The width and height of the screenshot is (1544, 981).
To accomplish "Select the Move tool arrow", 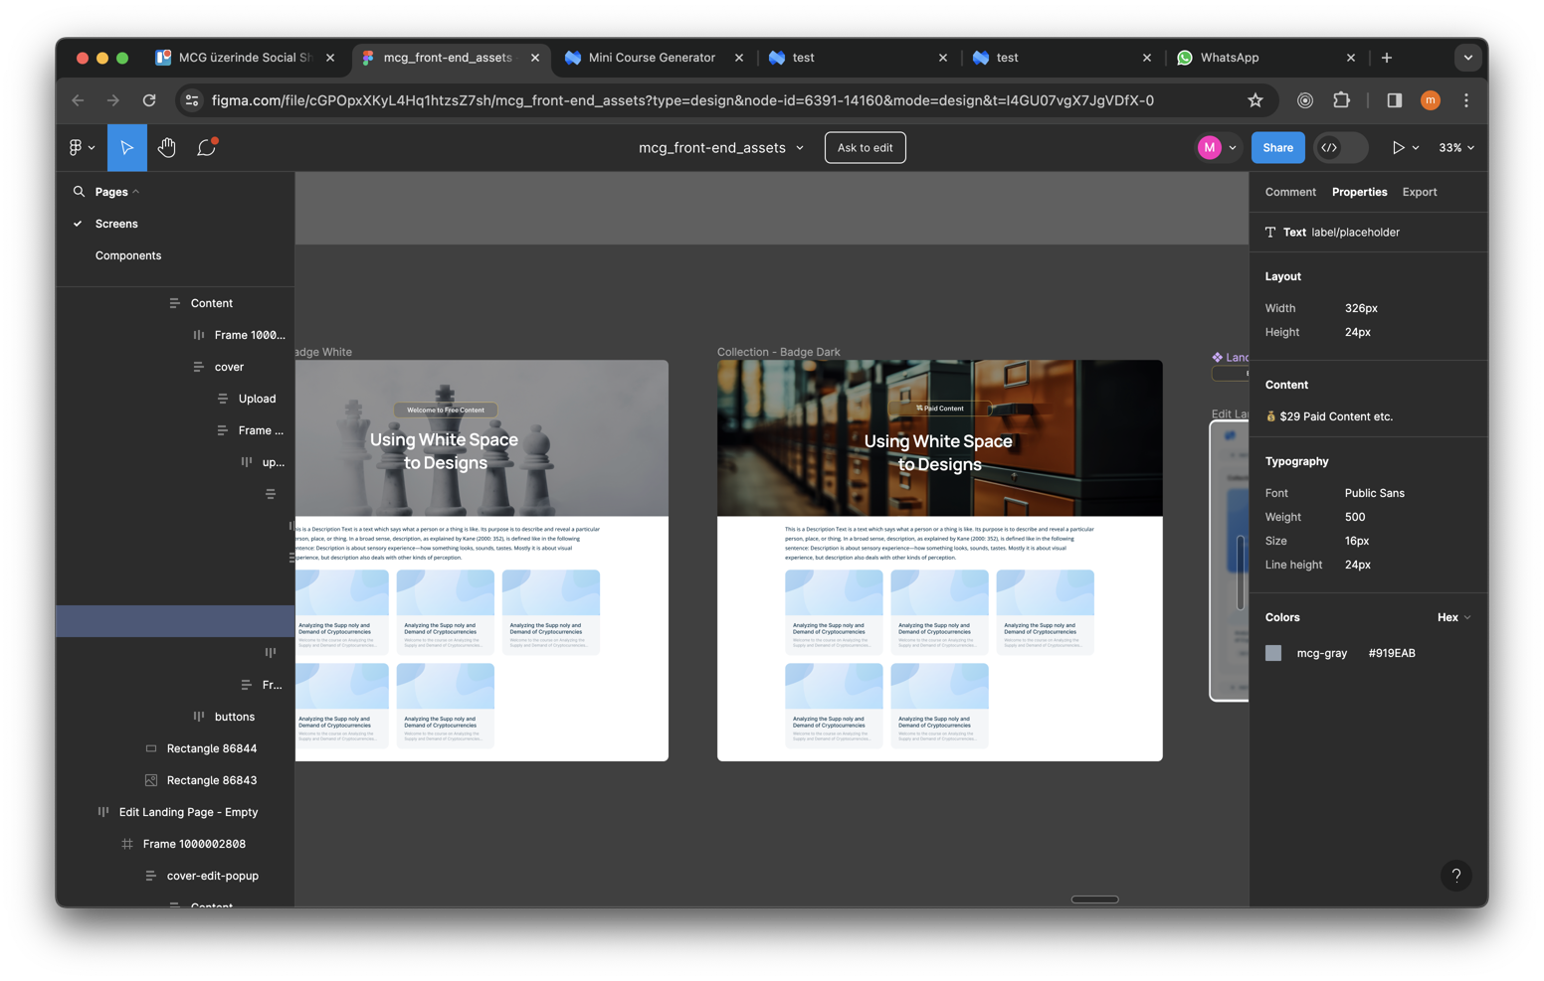I will tap(127, 147).
